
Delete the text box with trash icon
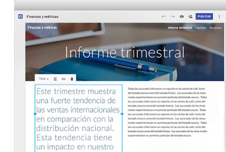[x=72, y=79]
